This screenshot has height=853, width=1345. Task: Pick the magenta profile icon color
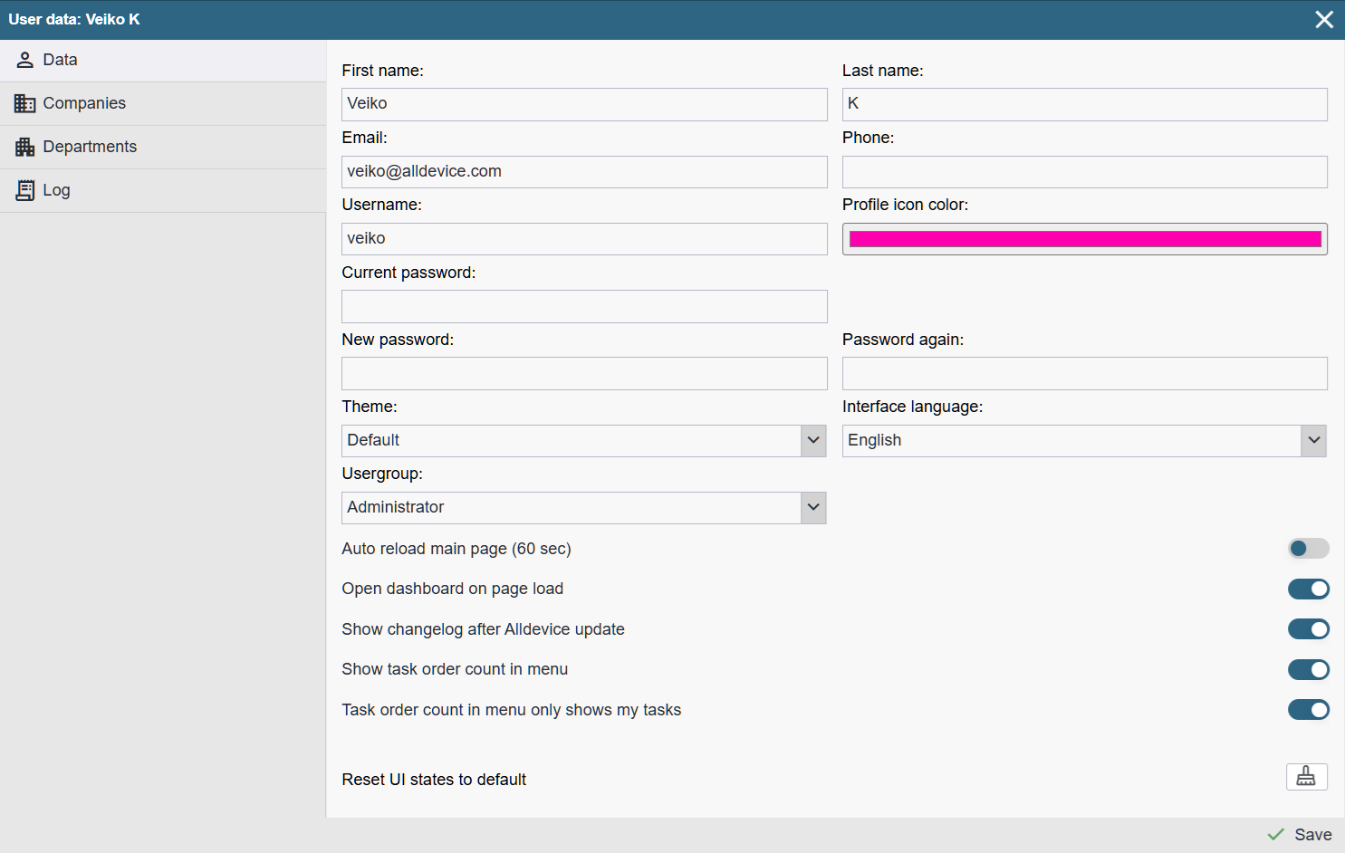pyautogui.click(x=1084, y=239)
